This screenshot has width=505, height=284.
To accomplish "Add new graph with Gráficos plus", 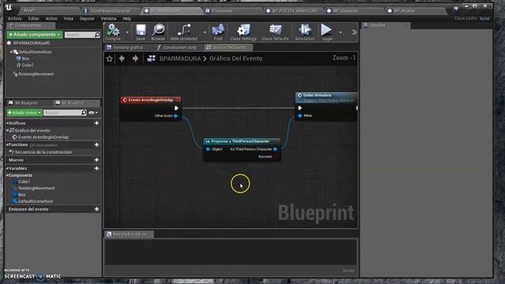I will pos(96,123).
